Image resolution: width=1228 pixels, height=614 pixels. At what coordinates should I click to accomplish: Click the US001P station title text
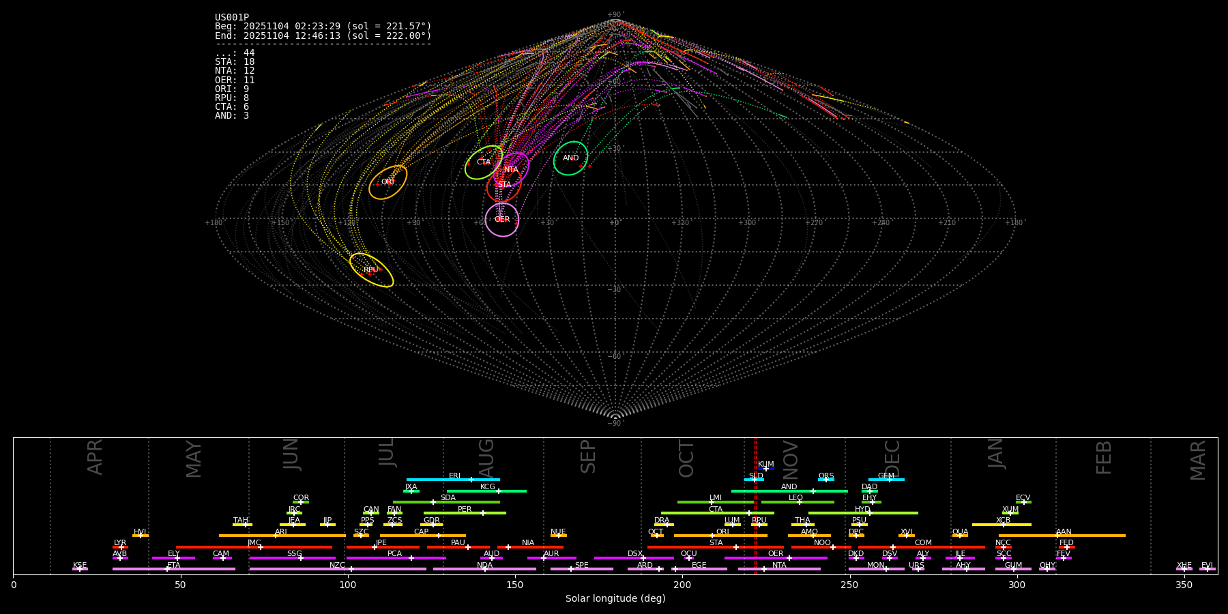point(232,18)
